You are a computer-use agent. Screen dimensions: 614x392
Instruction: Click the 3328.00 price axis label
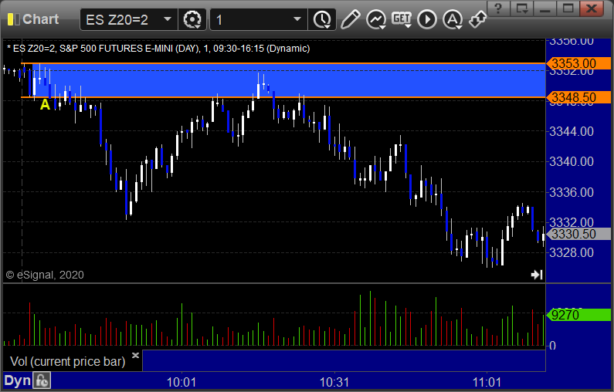pyautogui.click(x=572, y=253)
